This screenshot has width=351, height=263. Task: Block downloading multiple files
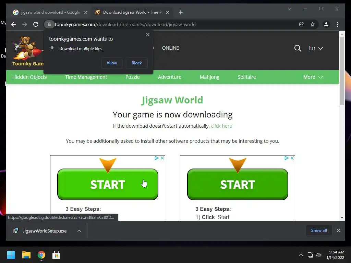(x=136, y=63)
